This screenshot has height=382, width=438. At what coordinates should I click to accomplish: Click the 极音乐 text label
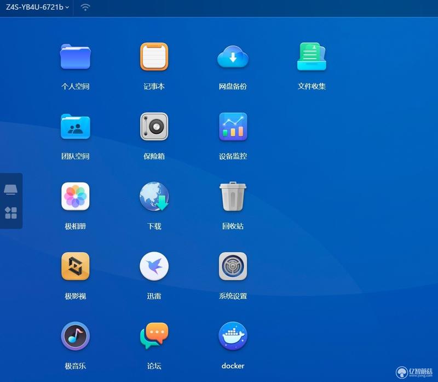[x=76, y=366]
